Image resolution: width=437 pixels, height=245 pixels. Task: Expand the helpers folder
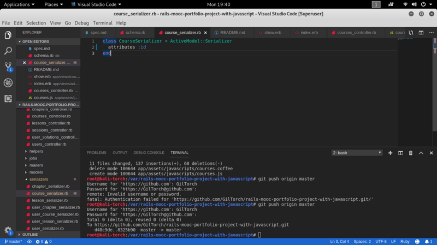tap(36, 151)
